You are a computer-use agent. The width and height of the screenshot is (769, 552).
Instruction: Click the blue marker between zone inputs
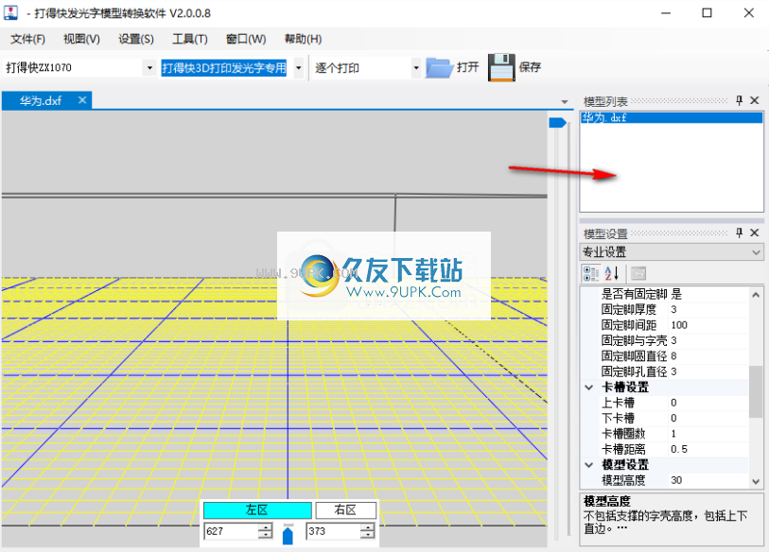coord(288,535)
